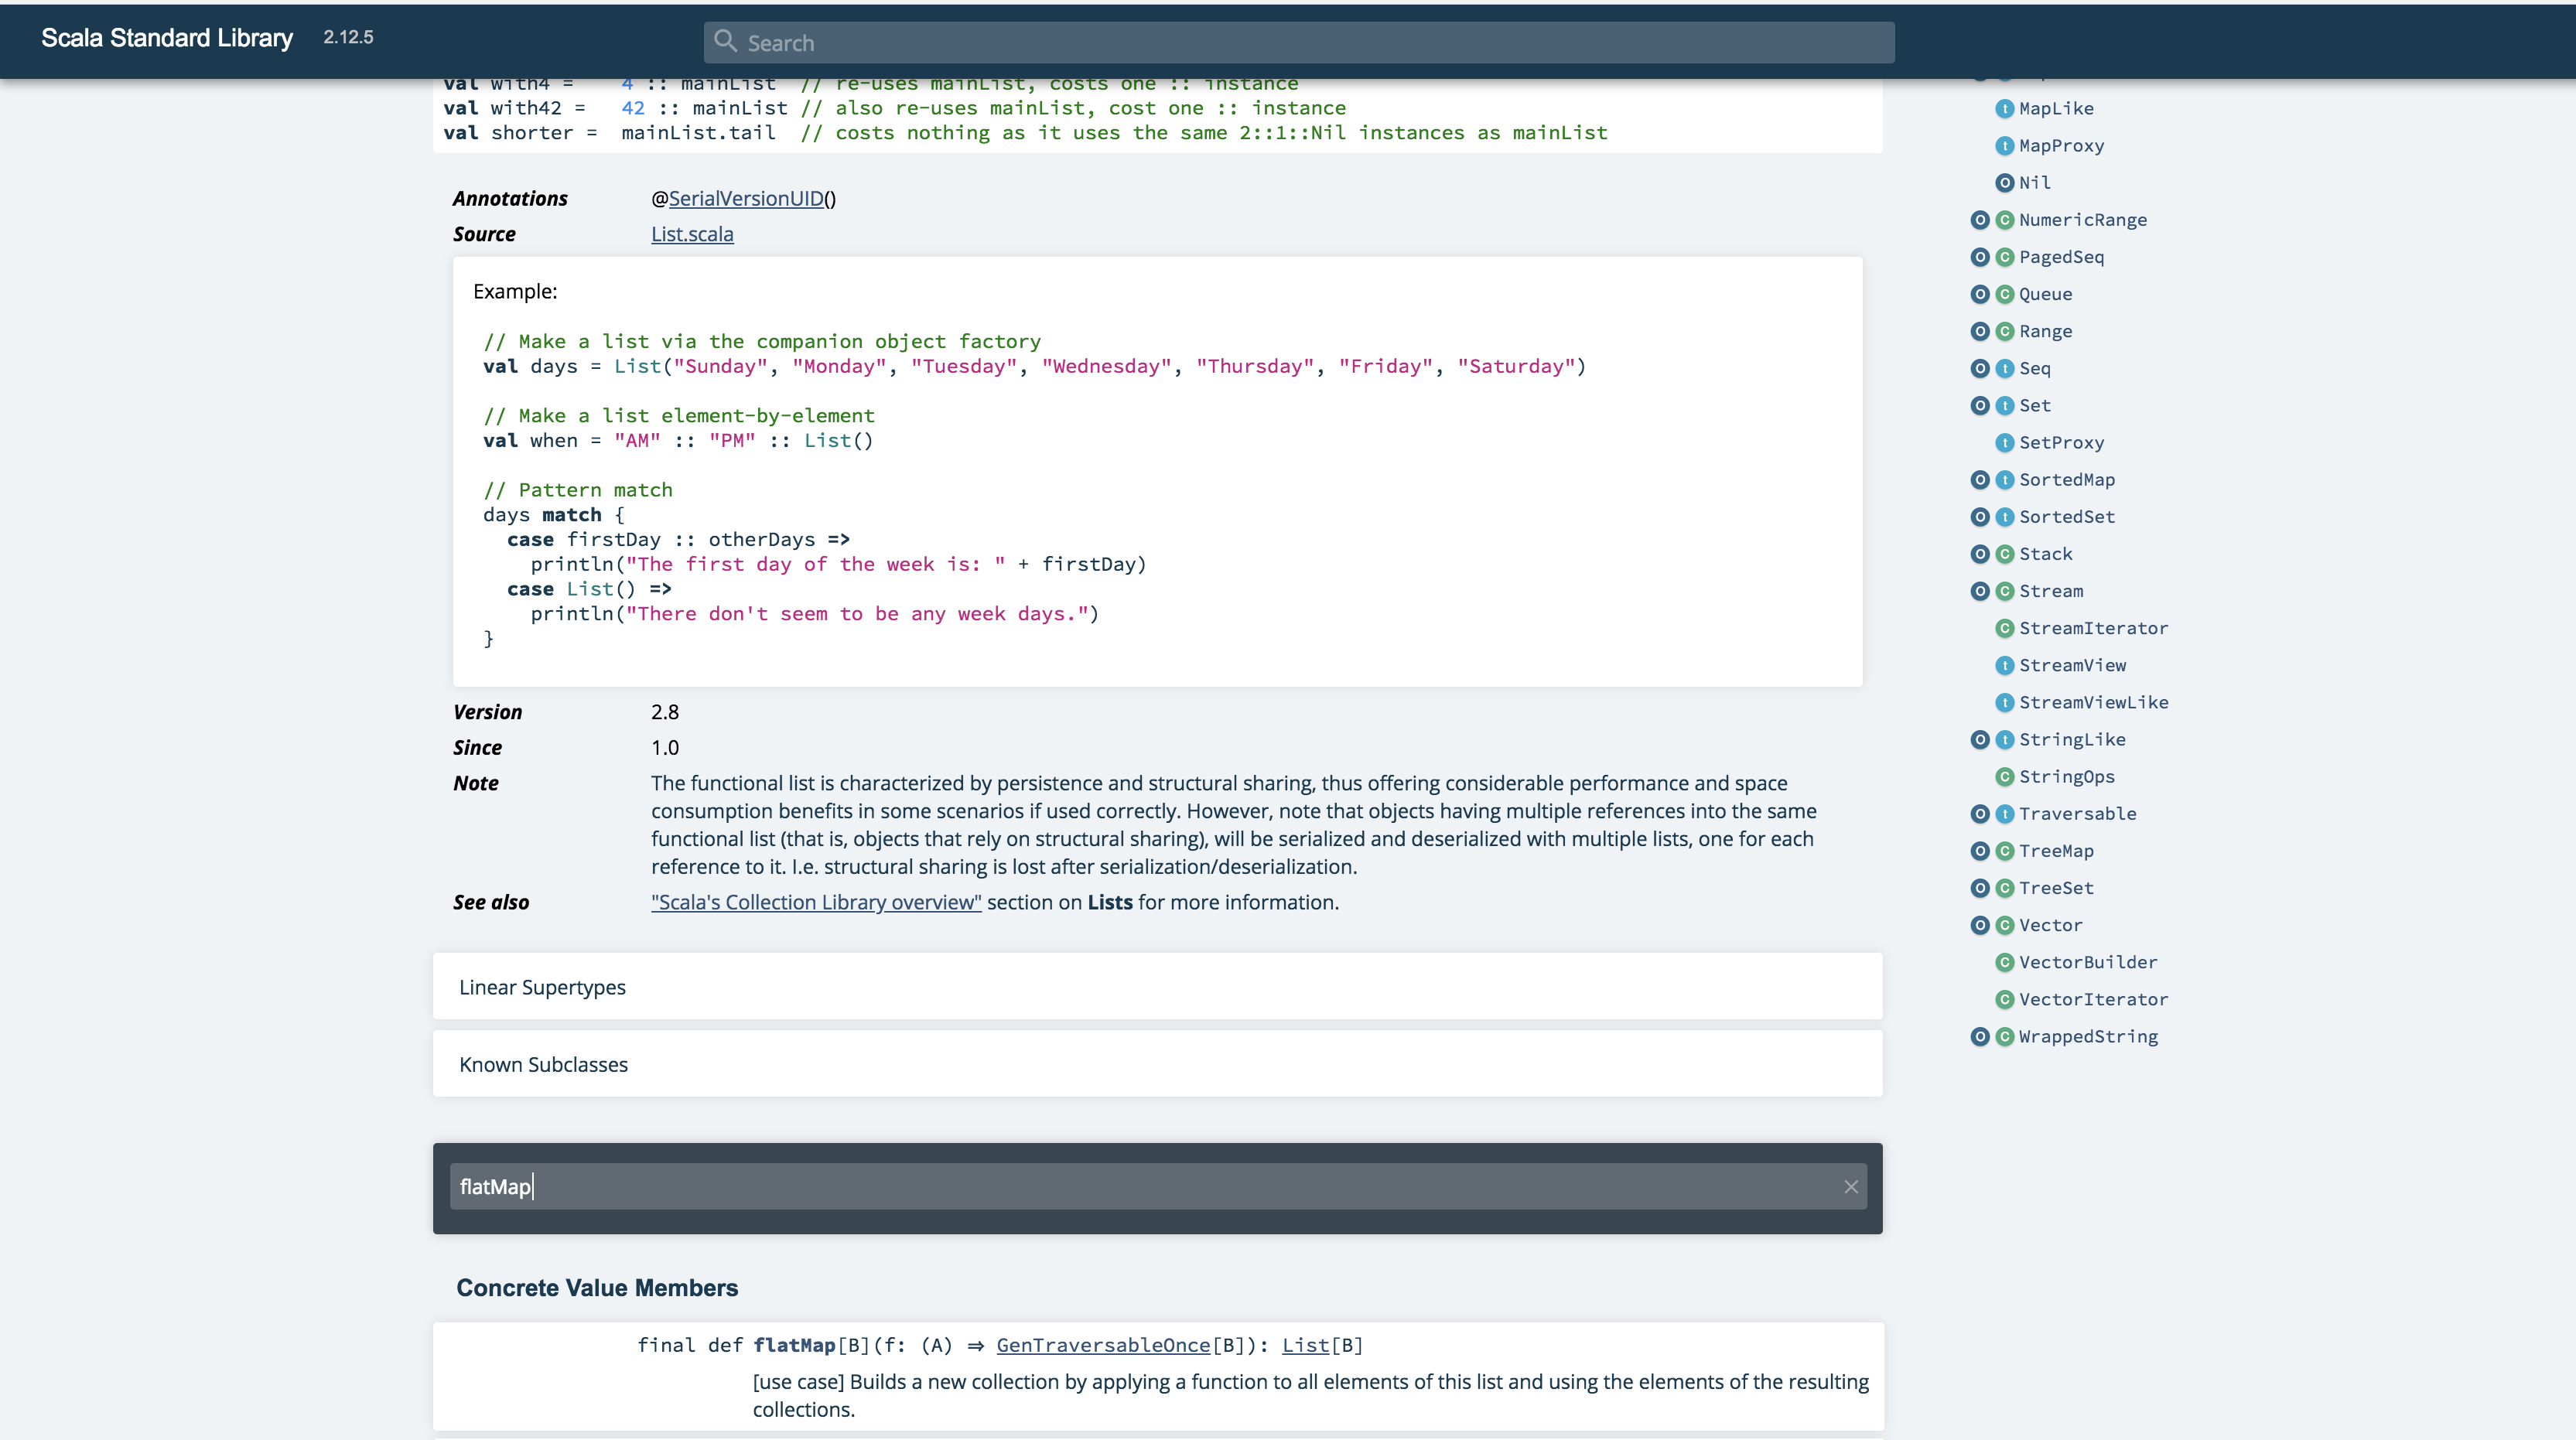Viewport: 2576px width, 1440px height.
Task: Clear the flatMap member filter
Action: 1850,1187
